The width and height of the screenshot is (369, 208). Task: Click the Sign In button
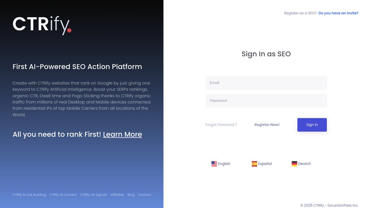(x=312, y=125)
